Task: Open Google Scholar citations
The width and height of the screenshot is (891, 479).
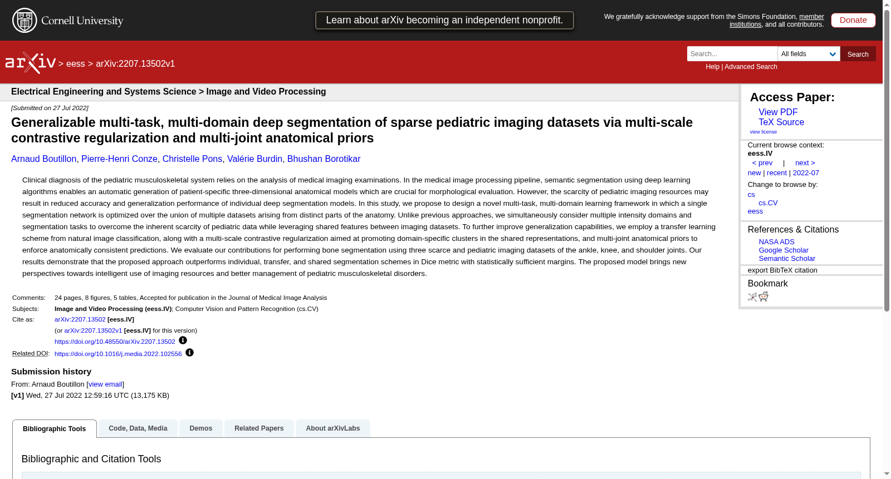Action: tap(784, 250)
